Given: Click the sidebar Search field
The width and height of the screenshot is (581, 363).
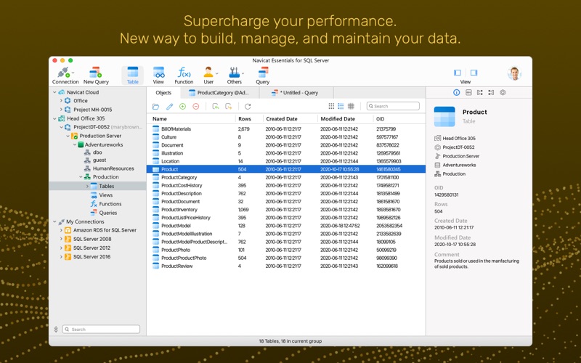Looking at the screenshot, I should click(101, 329).
